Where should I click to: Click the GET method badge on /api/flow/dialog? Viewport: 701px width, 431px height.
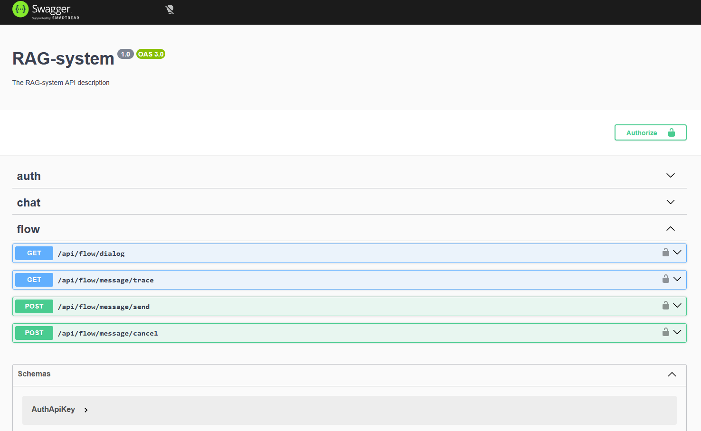point(34,253)
